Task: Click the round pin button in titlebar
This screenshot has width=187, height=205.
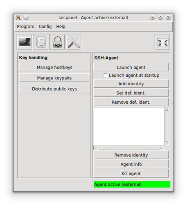Action: [26, 17]
